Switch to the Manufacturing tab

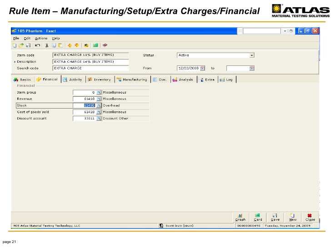point(132,79)
